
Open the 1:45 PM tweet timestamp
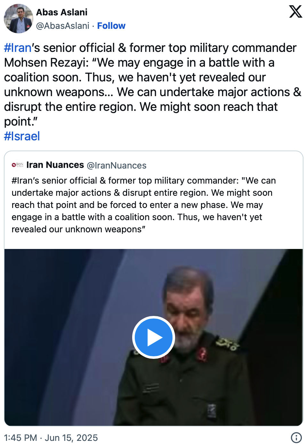point(20,438)
